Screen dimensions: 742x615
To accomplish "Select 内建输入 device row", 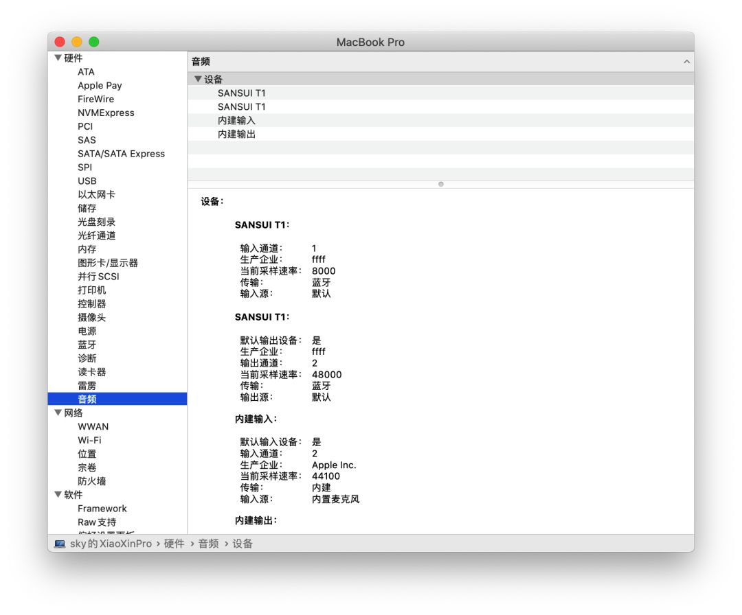I will pos(440,121).
